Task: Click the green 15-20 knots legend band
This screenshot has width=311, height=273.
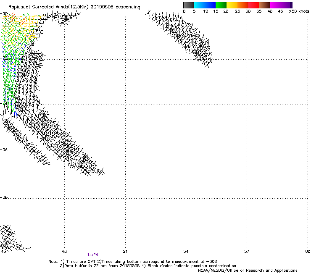Action: click(221, 5)
